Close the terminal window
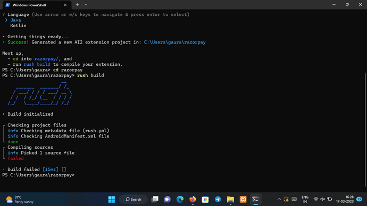The height and width of the screenshot is (206, 367). click(360, 5)
